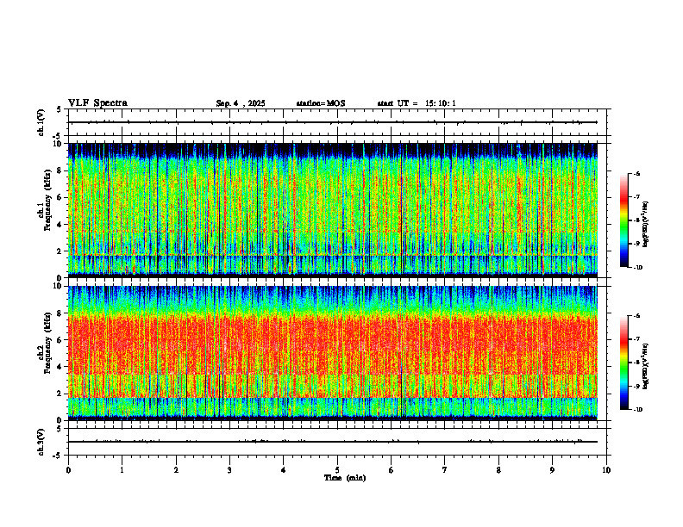Click the "-5" tick on ch.3(V) axis
The height and width of the screenshot is (527, 683).
[x=58, y=456]
